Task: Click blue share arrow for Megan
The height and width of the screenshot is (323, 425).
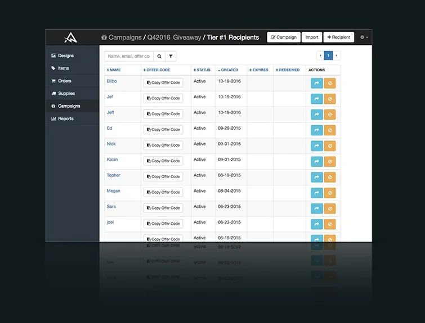Action: click(x=316, y=193)
